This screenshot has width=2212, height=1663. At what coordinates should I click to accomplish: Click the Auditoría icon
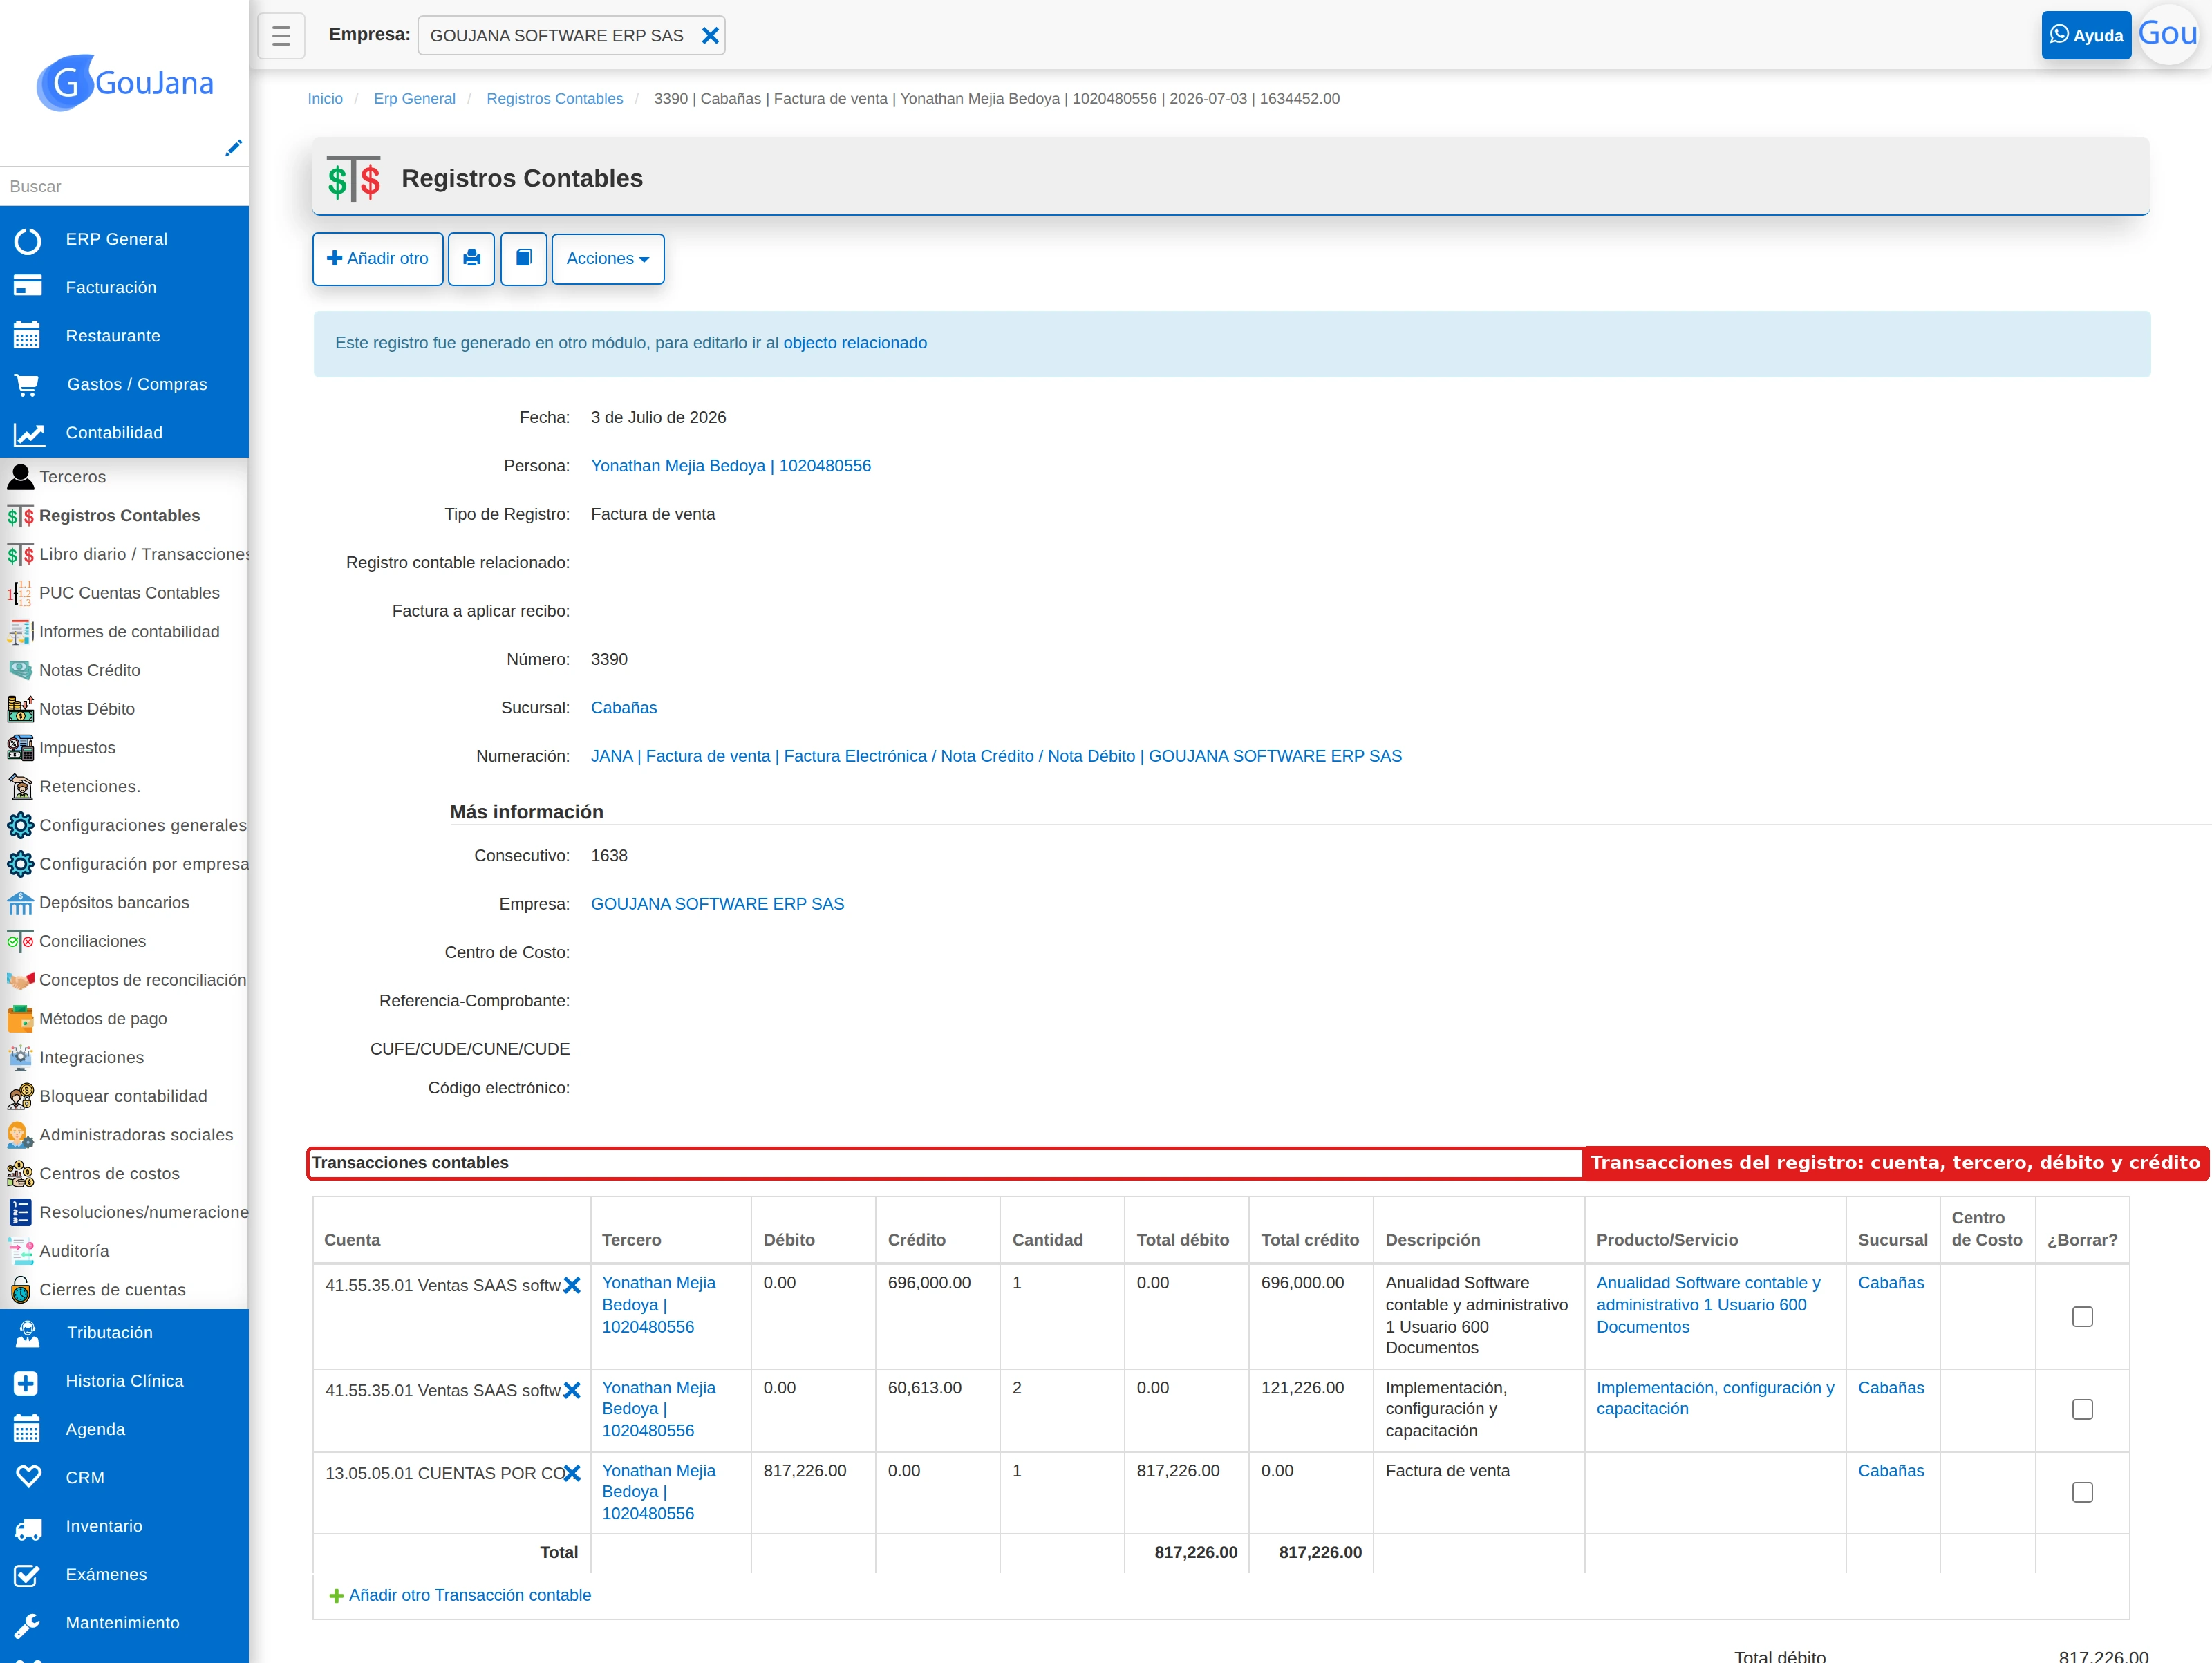click(20, 1251)
